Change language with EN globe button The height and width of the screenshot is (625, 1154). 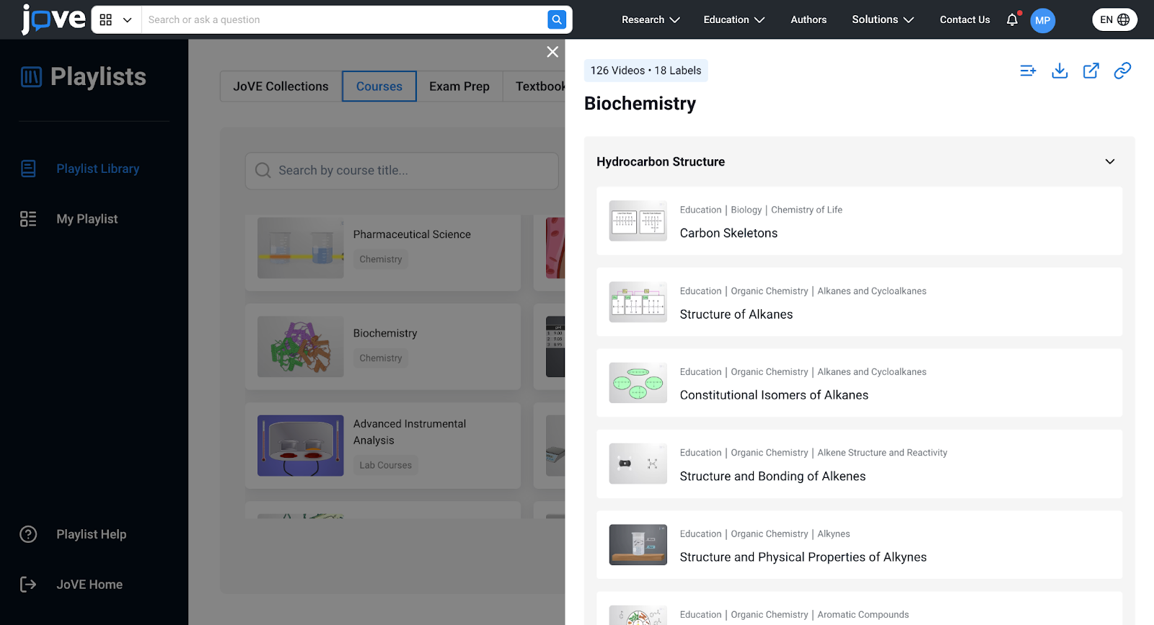click(x=1114, y=19)
